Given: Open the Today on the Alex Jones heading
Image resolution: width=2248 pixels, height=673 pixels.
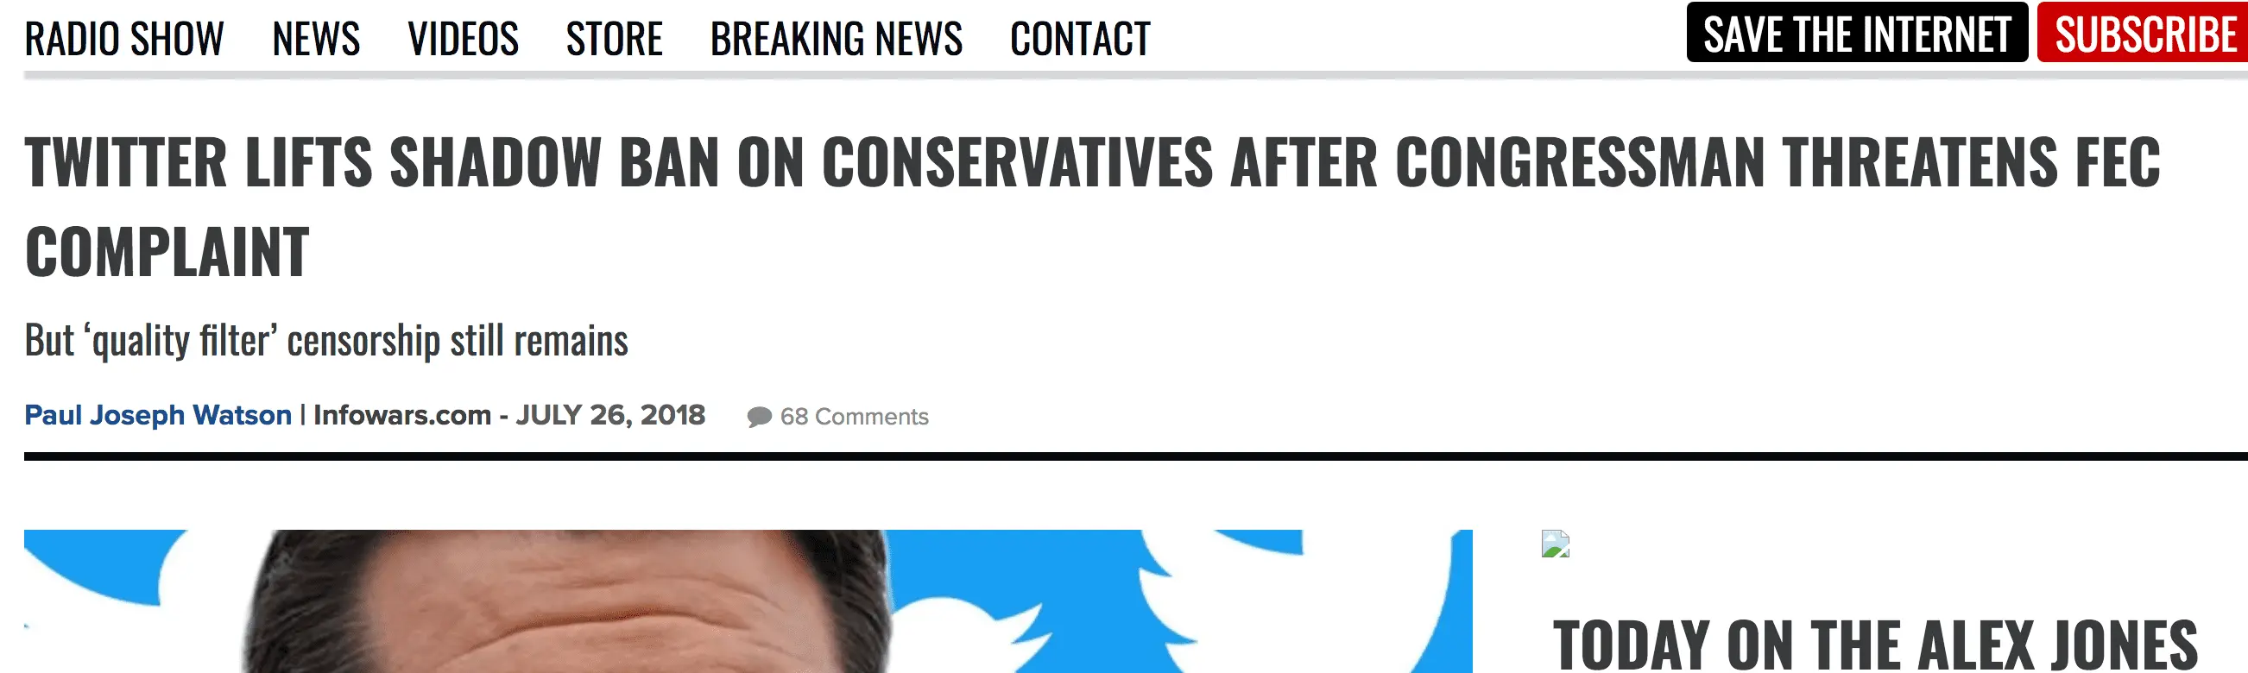Looking at the screenshot, I should coord(1874,645).
